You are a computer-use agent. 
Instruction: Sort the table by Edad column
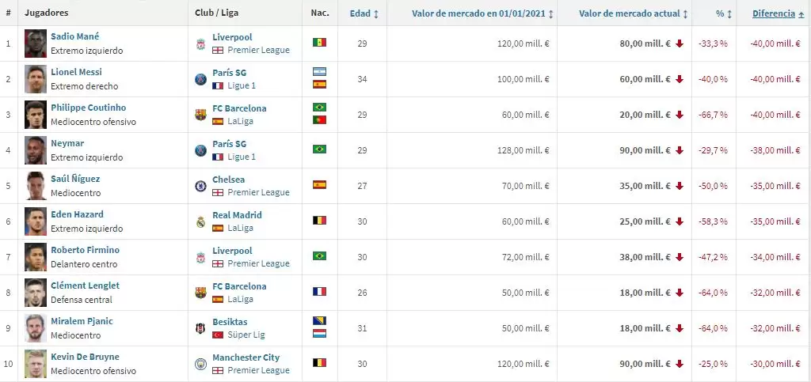(x=364, y=13)
